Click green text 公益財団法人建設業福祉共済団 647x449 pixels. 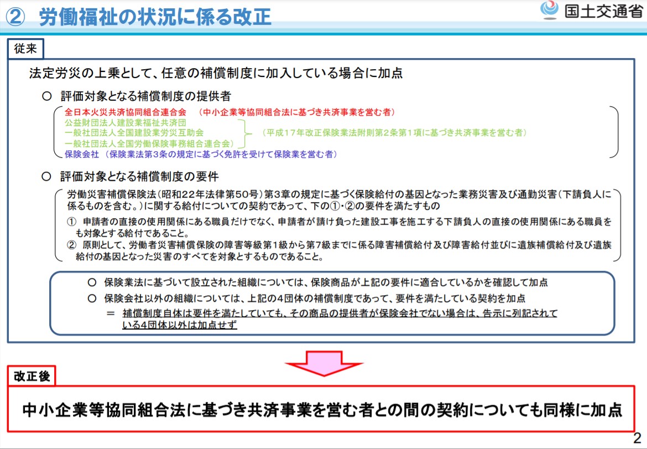coord(126,123)
